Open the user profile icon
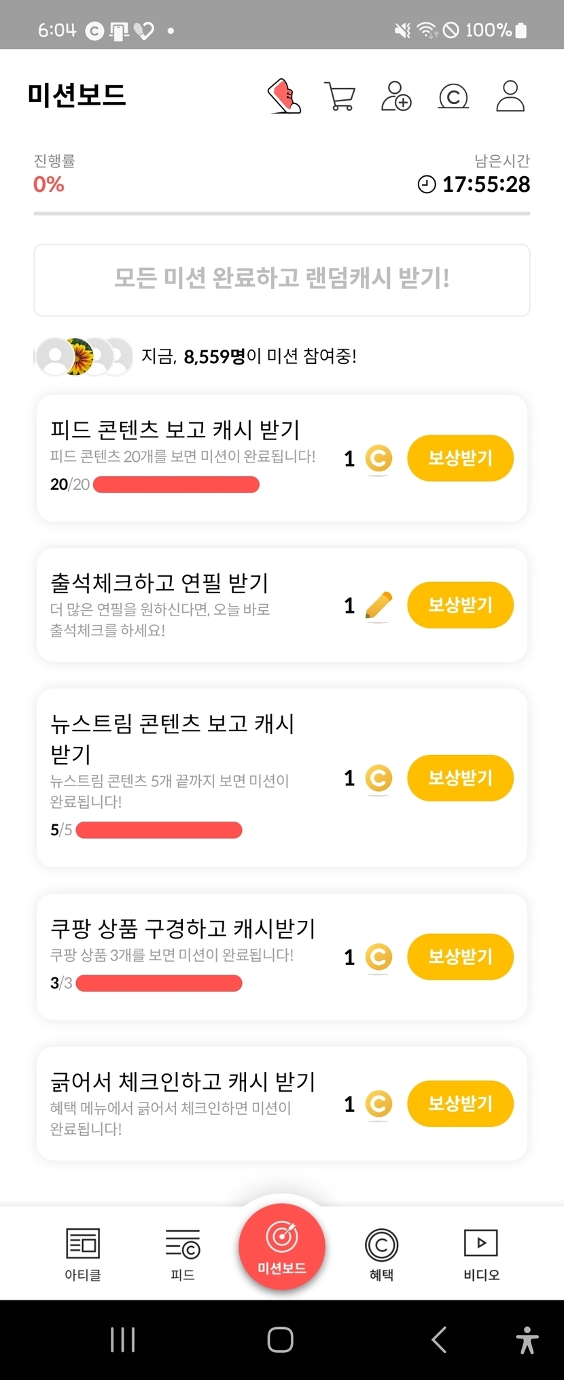Image resolution: width=564 pixels, height=1380 pixels. [x=510, y=96]
